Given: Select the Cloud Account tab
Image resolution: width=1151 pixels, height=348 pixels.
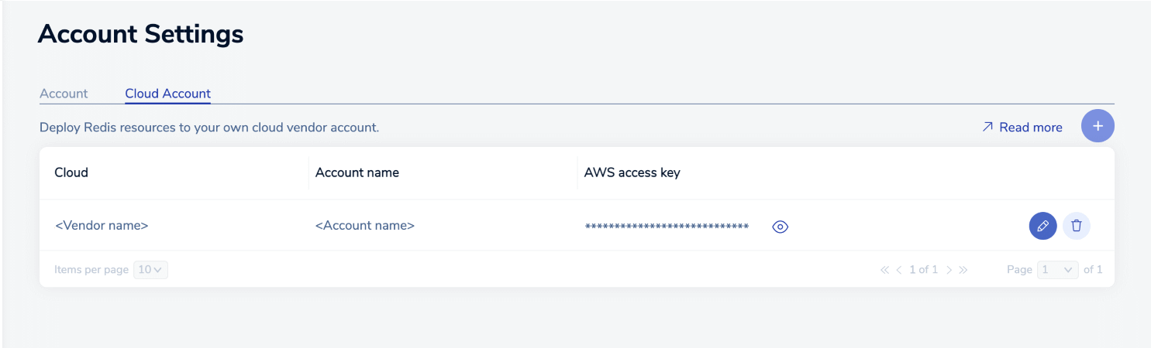Looking at the screenshot, I should click(167, 94).
